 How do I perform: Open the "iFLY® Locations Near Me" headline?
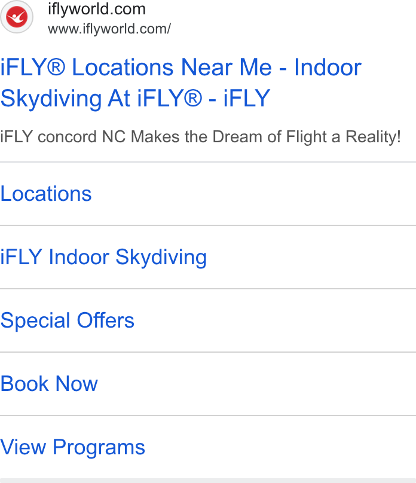pos(136,68)
